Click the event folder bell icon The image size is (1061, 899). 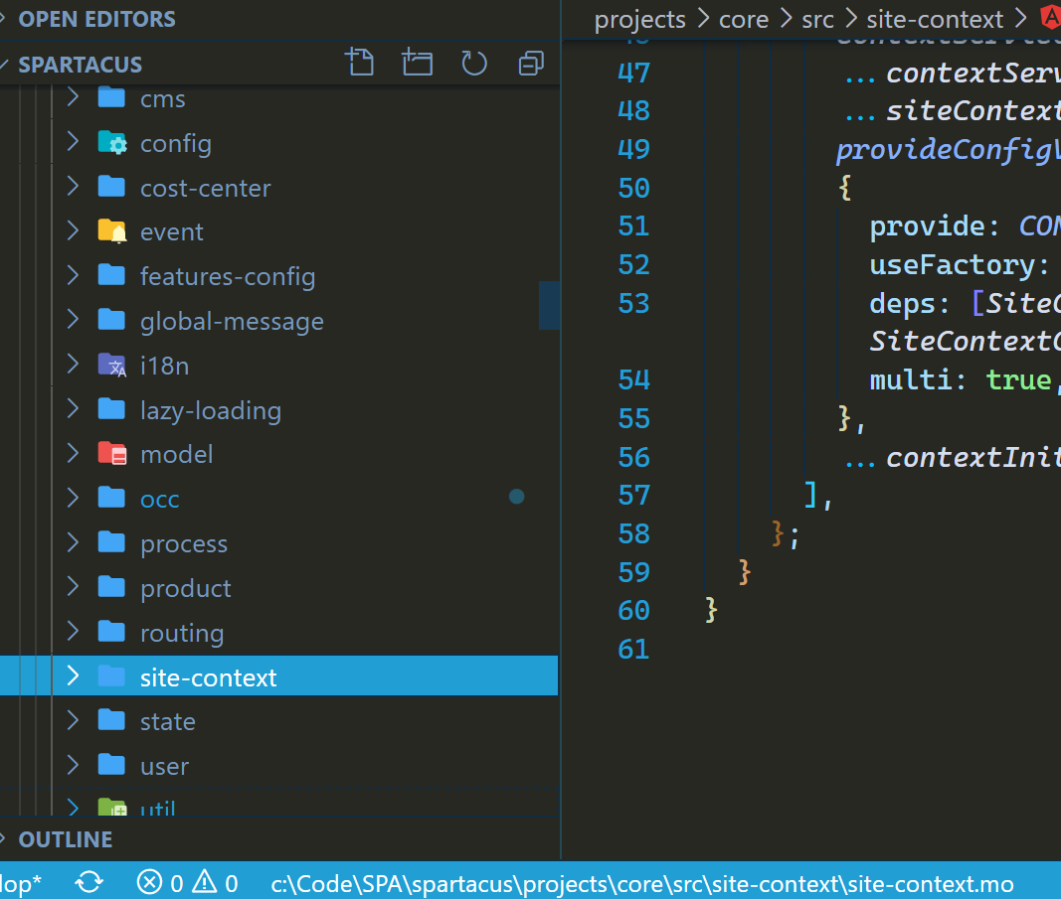(112, 231)
